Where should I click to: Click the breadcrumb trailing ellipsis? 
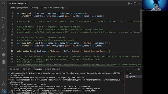[67, 8]
